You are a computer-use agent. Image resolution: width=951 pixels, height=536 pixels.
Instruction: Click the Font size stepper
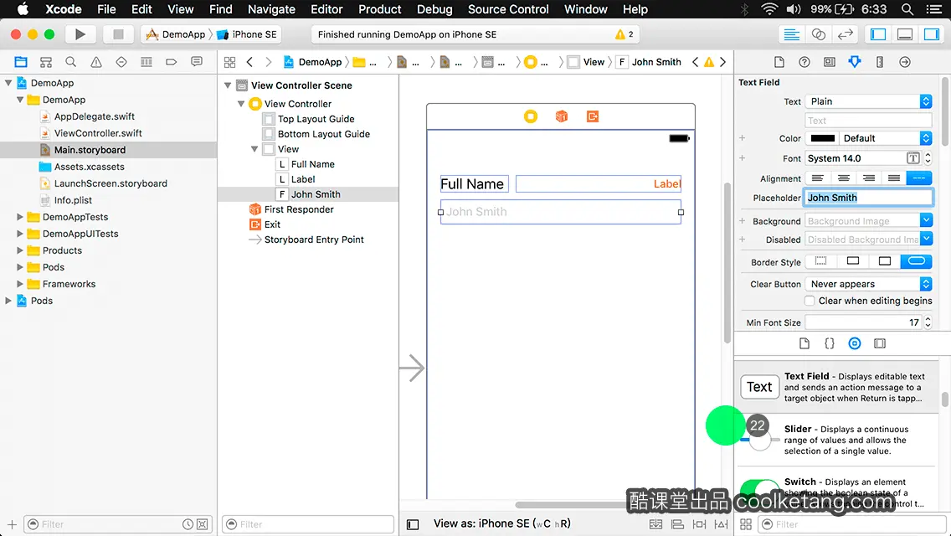pyautogui.click(x=928, y=158)
